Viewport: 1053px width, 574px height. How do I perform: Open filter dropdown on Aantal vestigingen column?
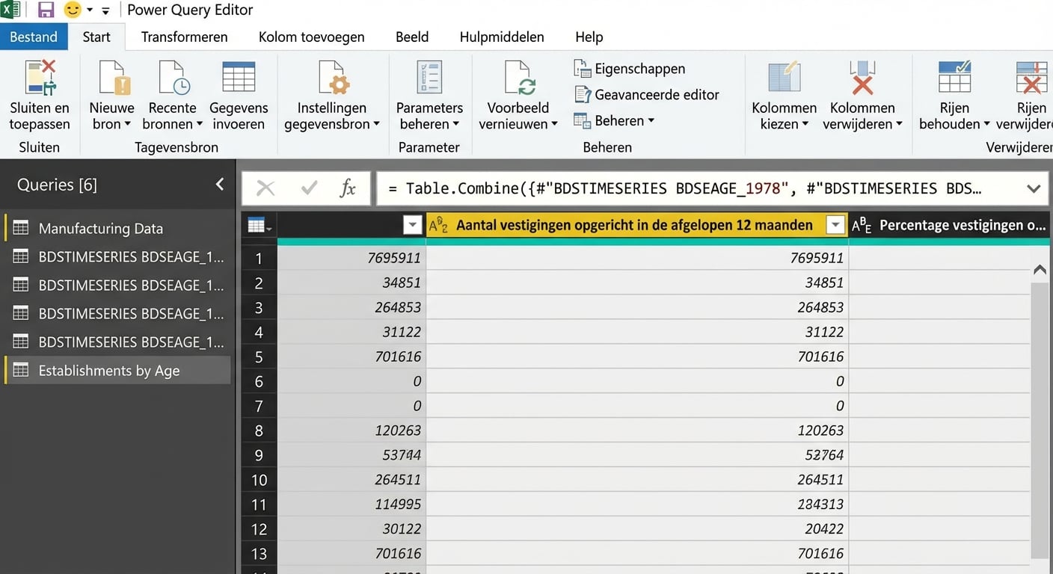tap(835, 224)
